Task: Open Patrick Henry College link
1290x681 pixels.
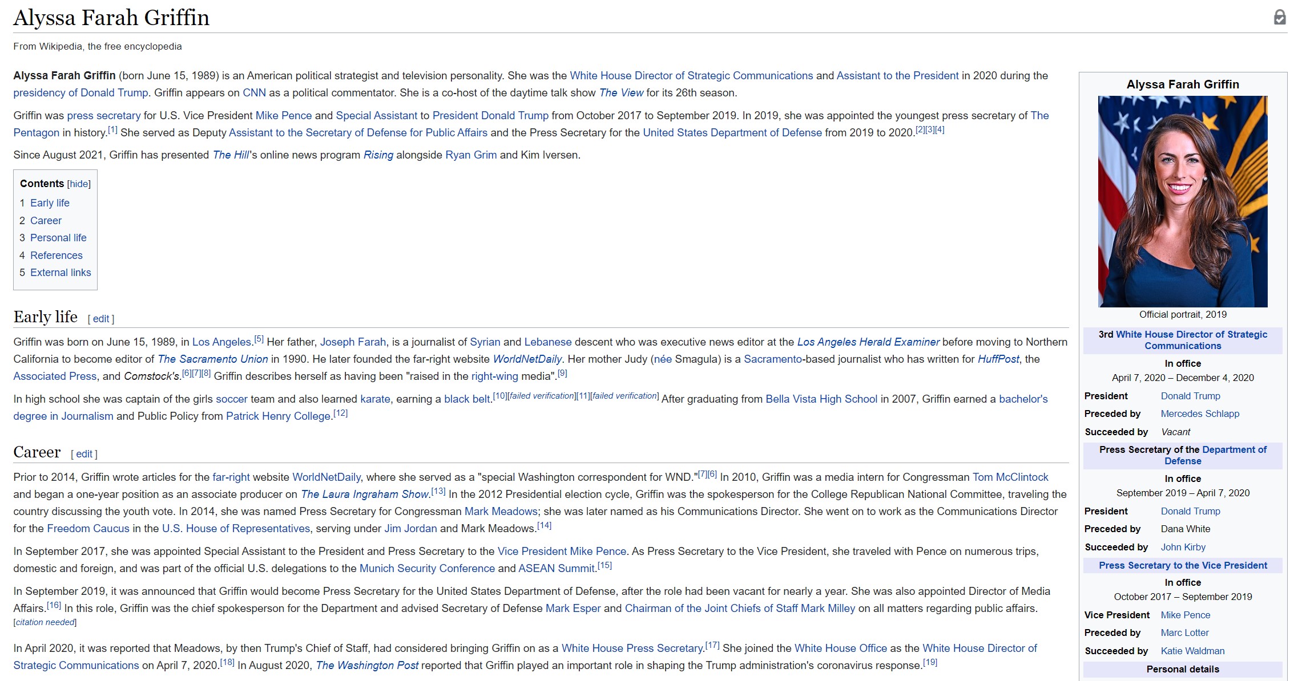Action: point(278,416)
